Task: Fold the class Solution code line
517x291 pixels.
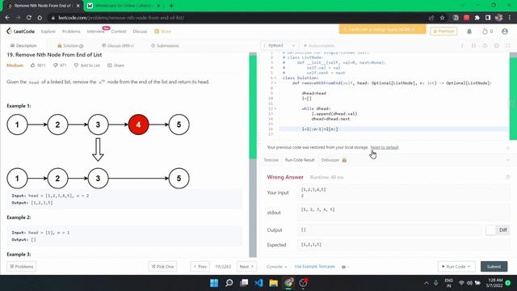Action: (x=275, y=78)
